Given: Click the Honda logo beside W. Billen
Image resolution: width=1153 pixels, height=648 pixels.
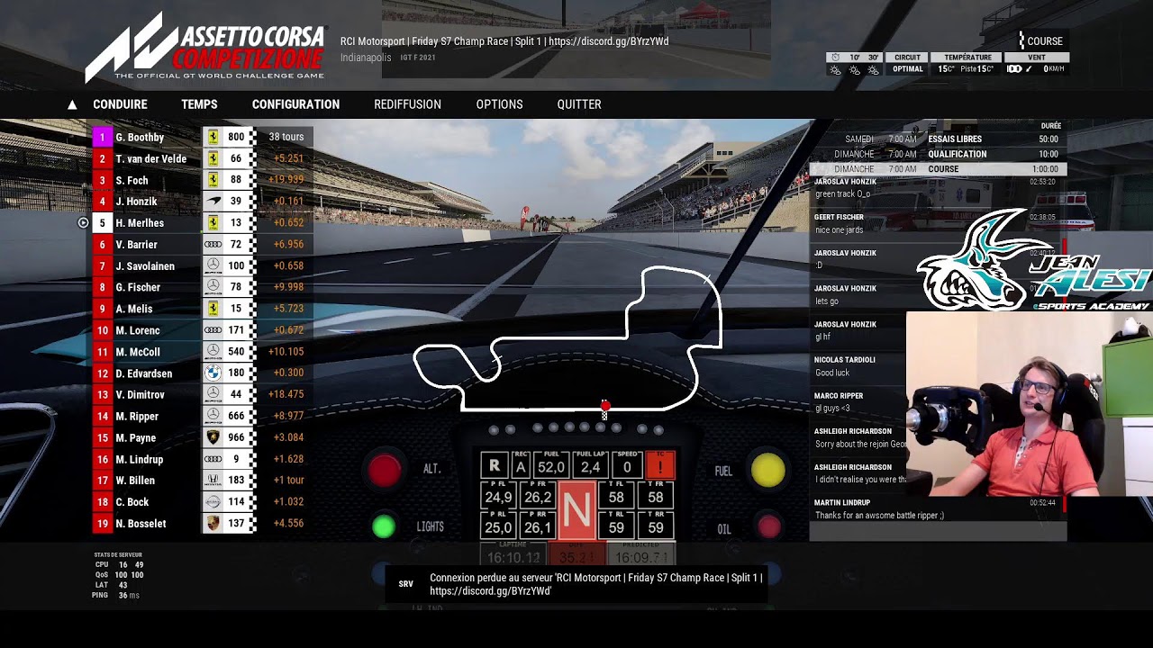Looking at the screenshot, I should (x=213, y=481).
